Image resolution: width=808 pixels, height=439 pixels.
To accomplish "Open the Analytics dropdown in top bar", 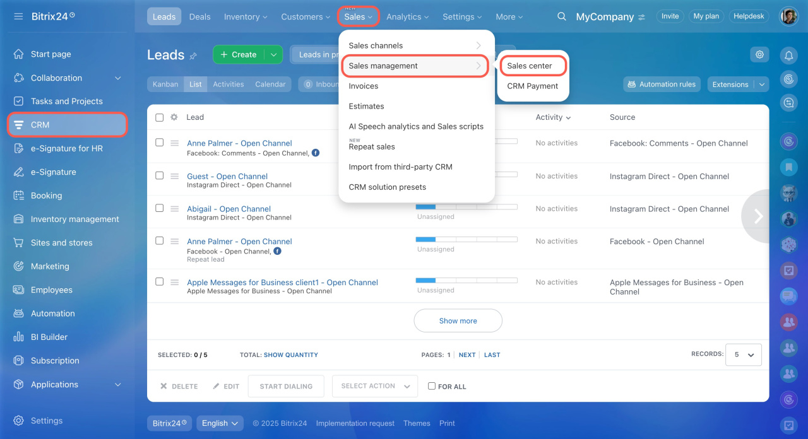I will coord(408,17).
